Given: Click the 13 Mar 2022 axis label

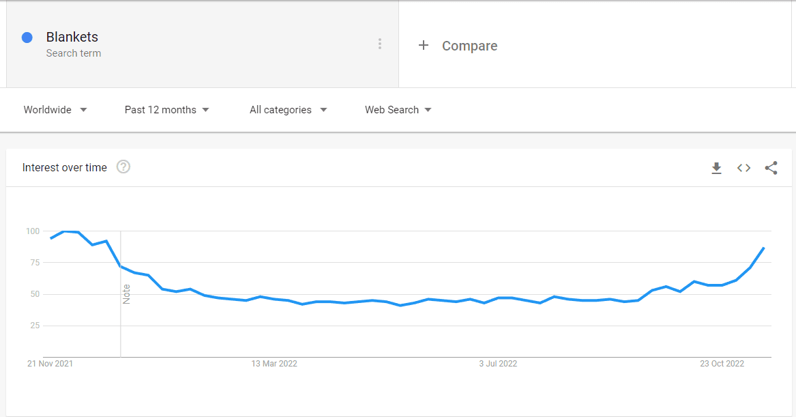Looking at the screenshot, I should click(274, 364).
